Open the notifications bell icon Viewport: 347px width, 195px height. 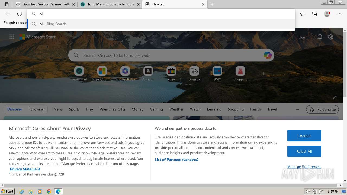[x=320, y=37]
